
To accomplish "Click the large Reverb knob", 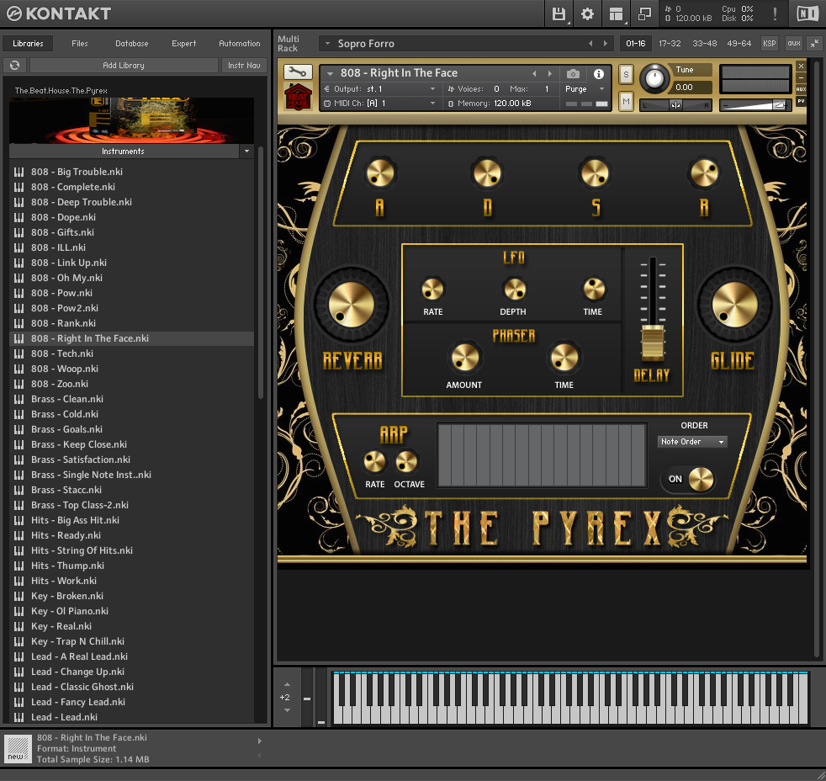I will (x=352, y=305).
